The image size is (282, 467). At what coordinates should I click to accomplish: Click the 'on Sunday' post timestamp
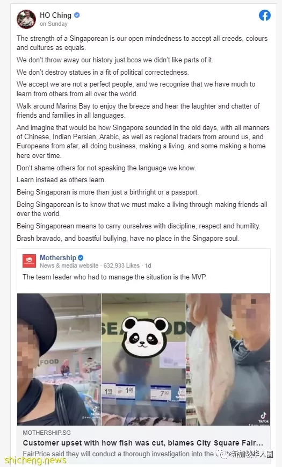pyautogui.click(x=54, y=24)
